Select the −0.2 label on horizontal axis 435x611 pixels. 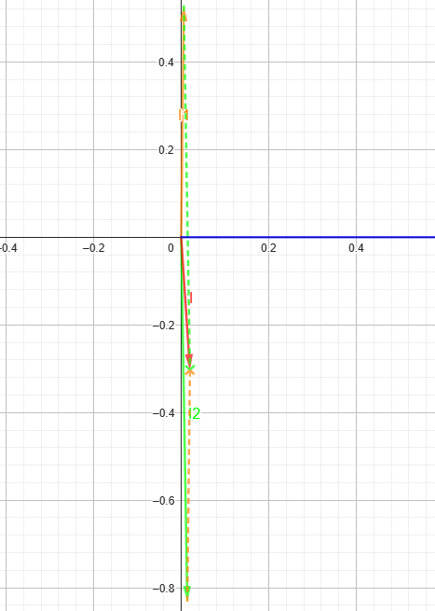pos(94,248)
